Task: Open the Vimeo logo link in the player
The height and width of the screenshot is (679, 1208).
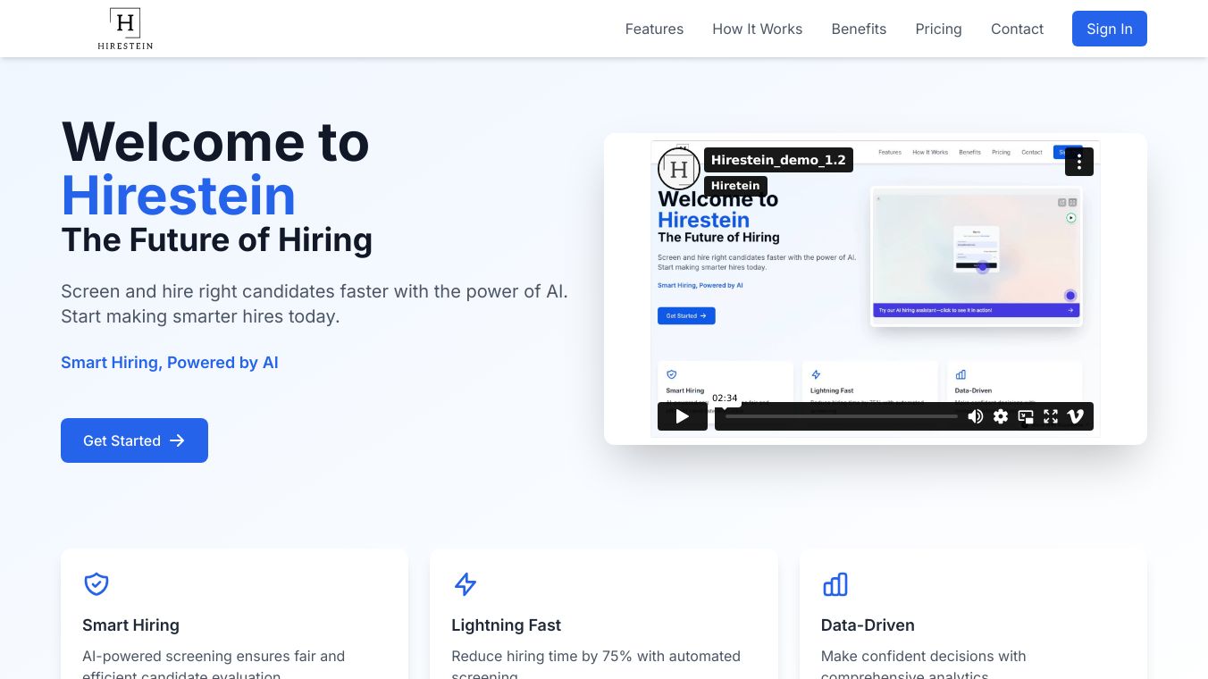Action: [1076, 416]
